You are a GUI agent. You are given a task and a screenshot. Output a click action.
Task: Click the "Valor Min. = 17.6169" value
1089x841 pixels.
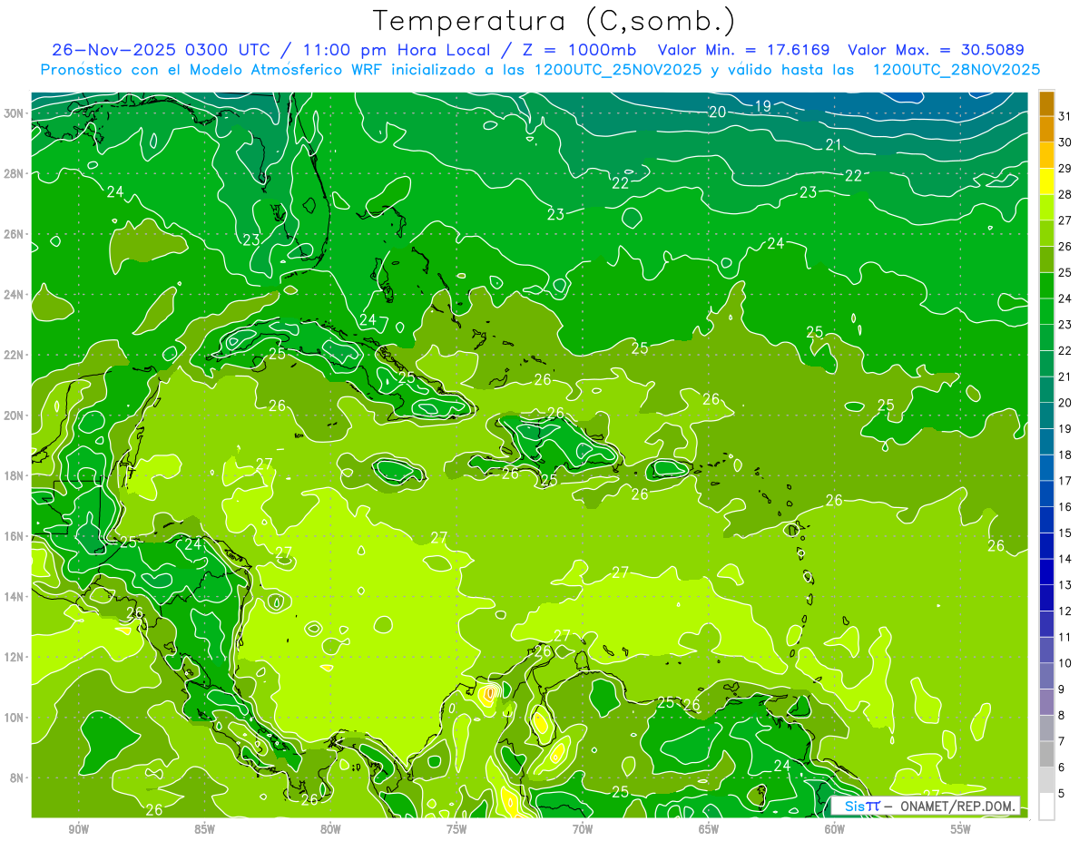coord(743,50)
